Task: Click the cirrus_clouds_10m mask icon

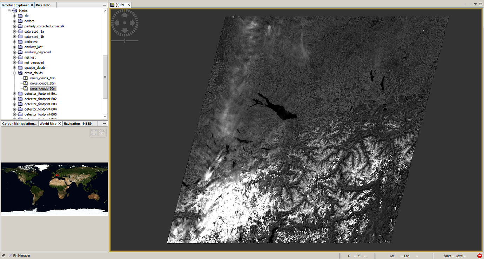Action: pyautogui.click(x=25, y=78)
